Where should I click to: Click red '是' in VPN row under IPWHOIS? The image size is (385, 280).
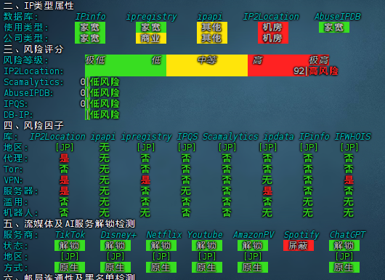tap(349, 180)
